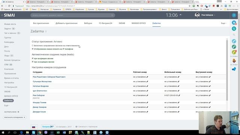The image size is (240, 135).
Task: Switch to the Добавить приложение tab
Action: click(67, 23)
